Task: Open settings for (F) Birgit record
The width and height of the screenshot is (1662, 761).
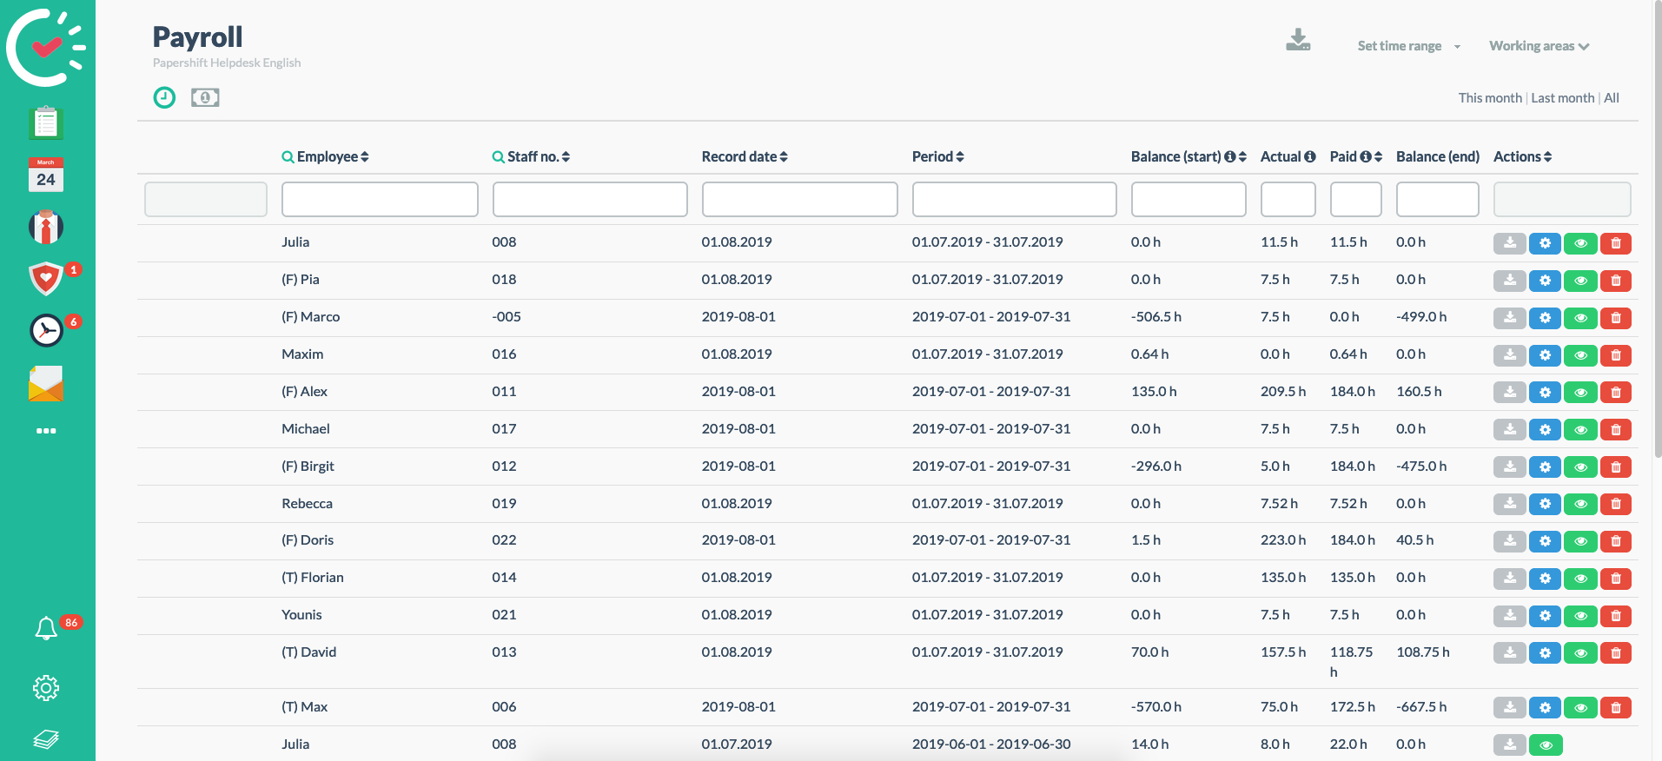Action: pyautogui.click(x=1545, y=467)
